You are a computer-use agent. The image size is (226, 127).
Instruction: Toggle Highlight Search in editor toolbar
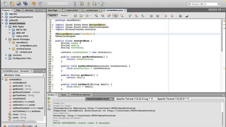point(115,16)
